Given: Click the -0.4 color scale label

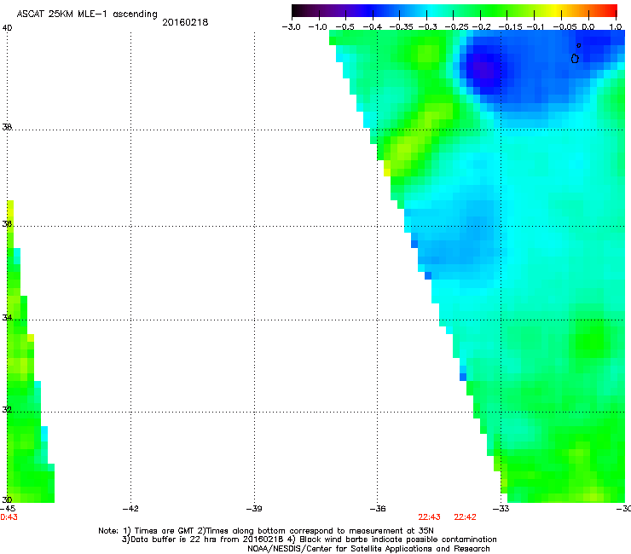Looking at the screenshot, I should 373,27.
